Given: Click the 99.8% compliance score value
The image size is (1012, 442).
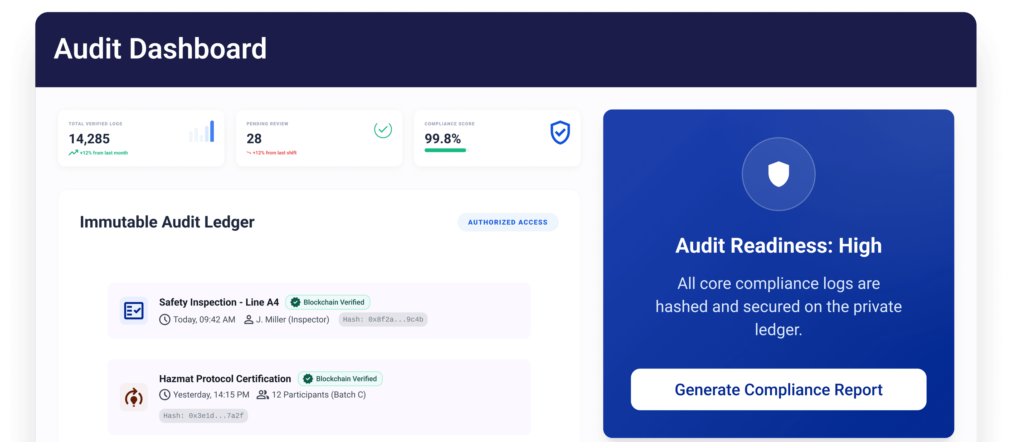Looking at the screenshot, I should click(x=442, y=139).
